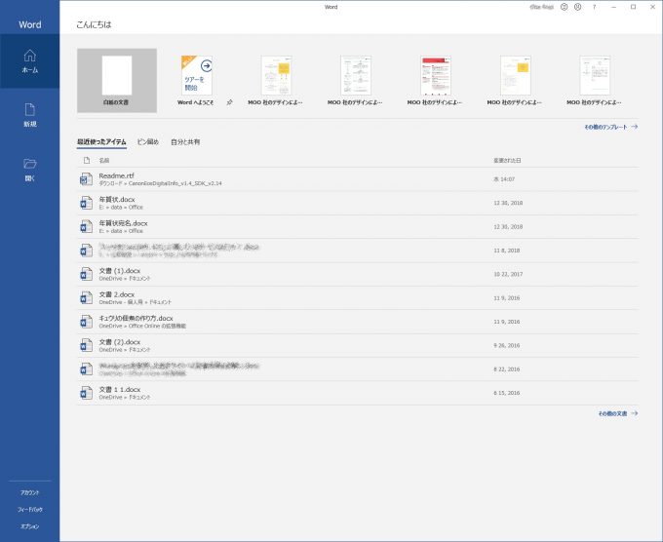Click the 年賀状.docx file icon
This screenshot has width=663, height=542.
tap(86, 203)
